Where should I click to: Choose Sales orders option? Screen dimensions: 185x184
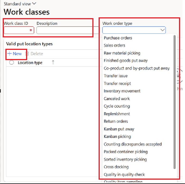[x=114, y=46]
